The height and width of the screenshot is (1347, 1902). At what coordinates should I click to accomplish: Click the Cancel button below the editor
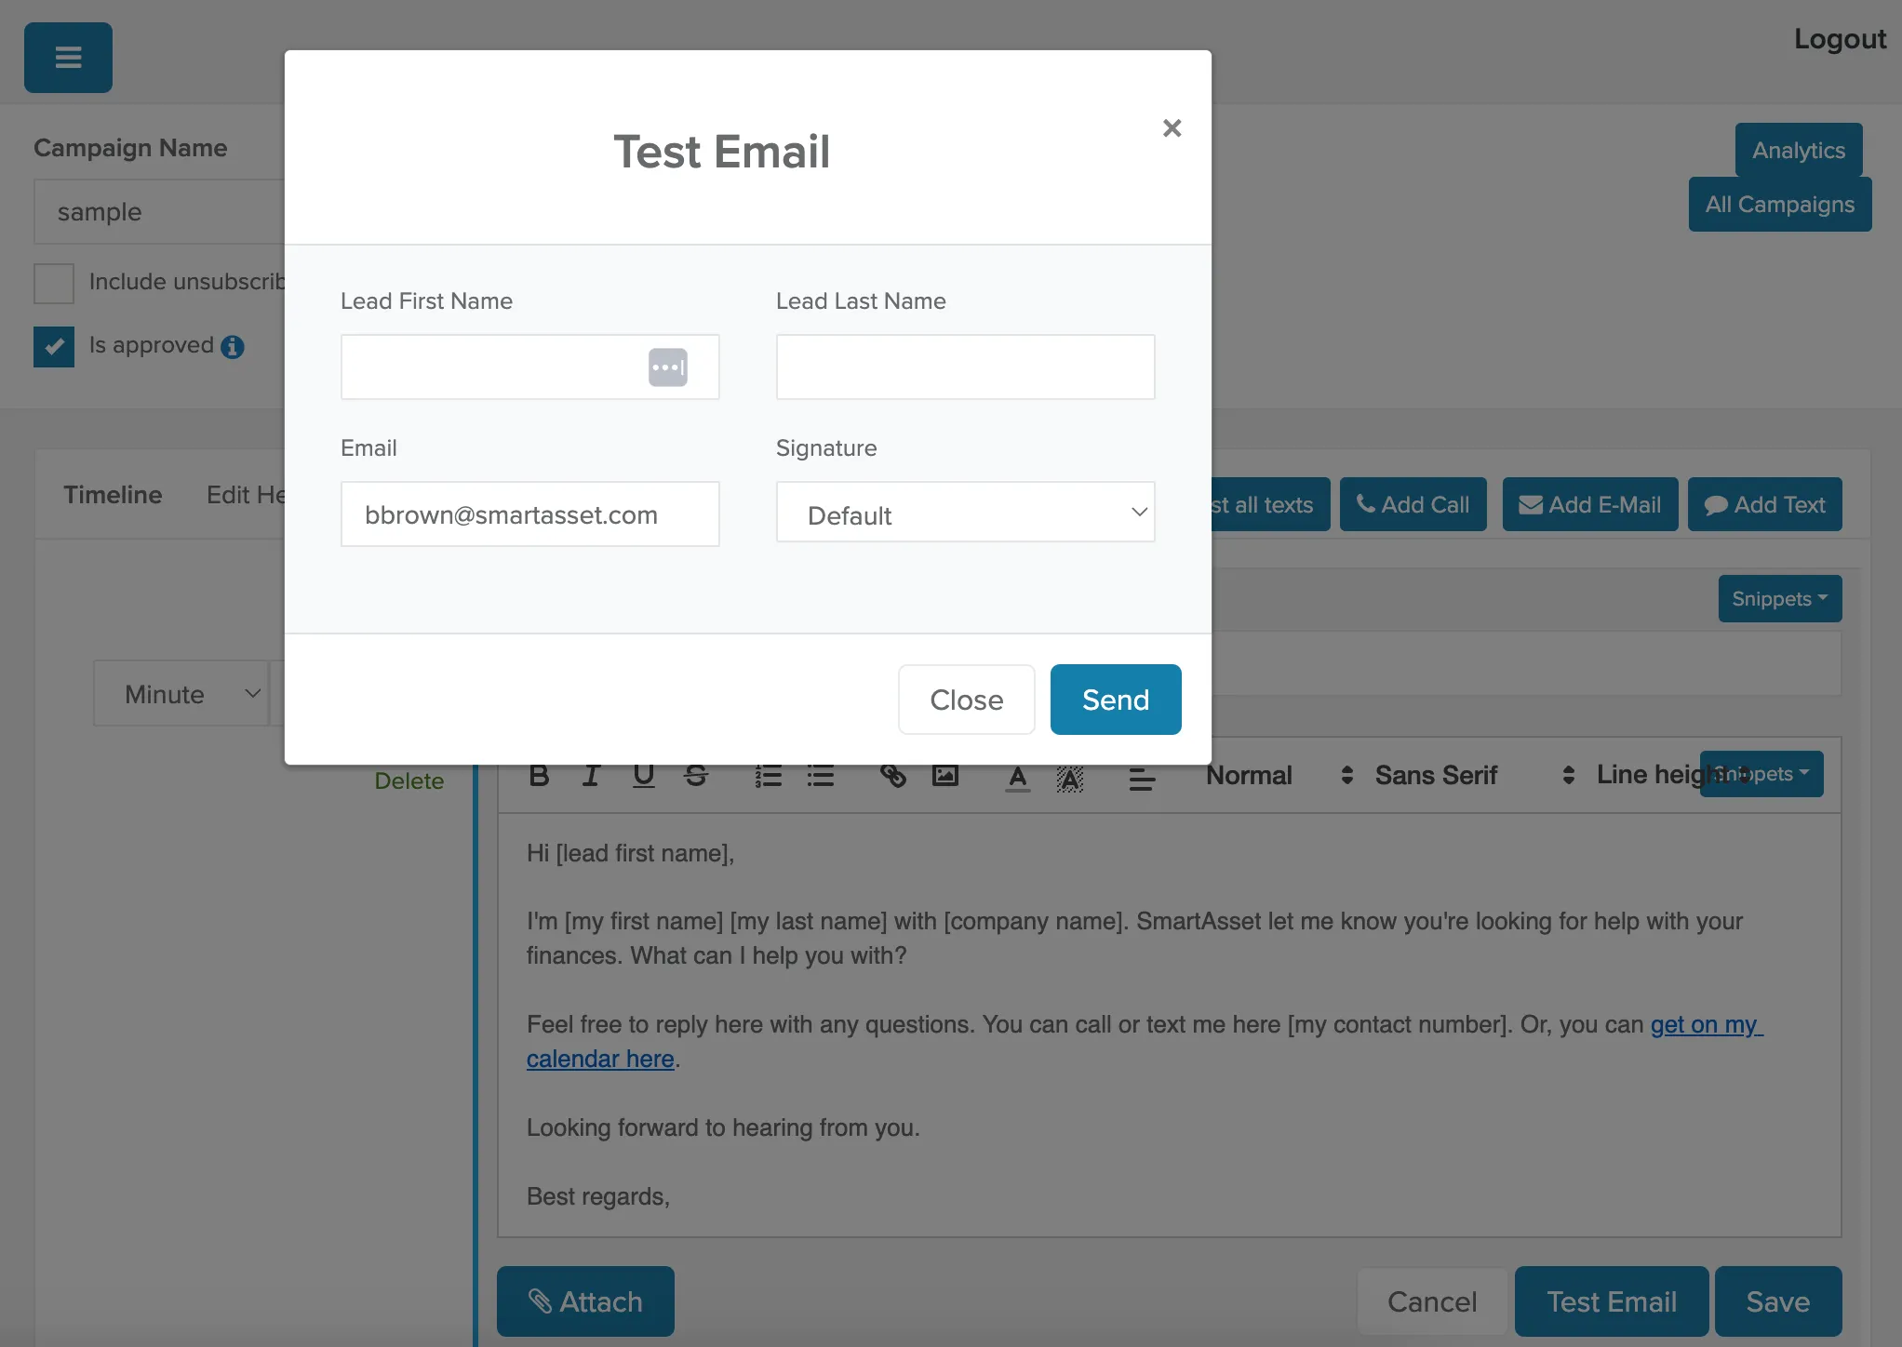pos(1431,1301)
